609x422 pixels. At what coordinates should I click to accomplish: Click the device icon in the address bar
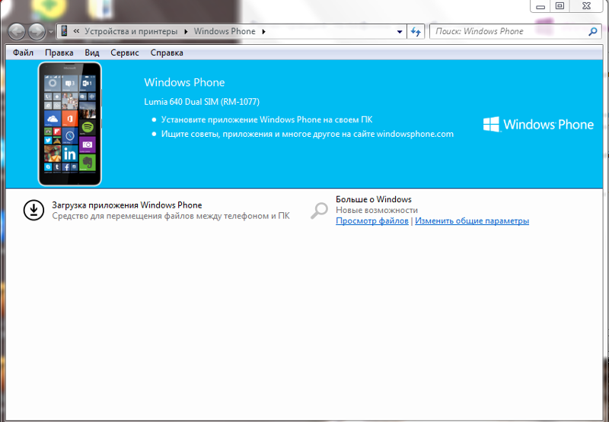click(65, 32)
